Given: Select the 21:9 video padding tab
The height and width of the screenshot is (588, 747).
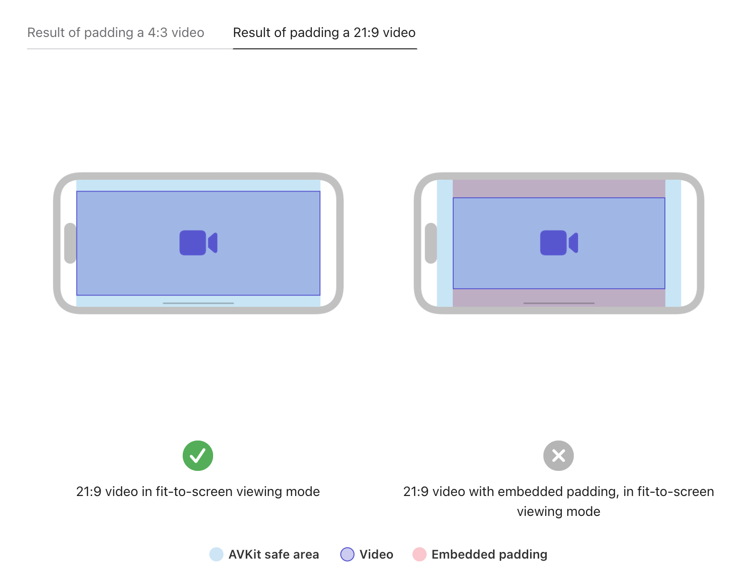Looking at the screenshot, I should tap(324, 33).
